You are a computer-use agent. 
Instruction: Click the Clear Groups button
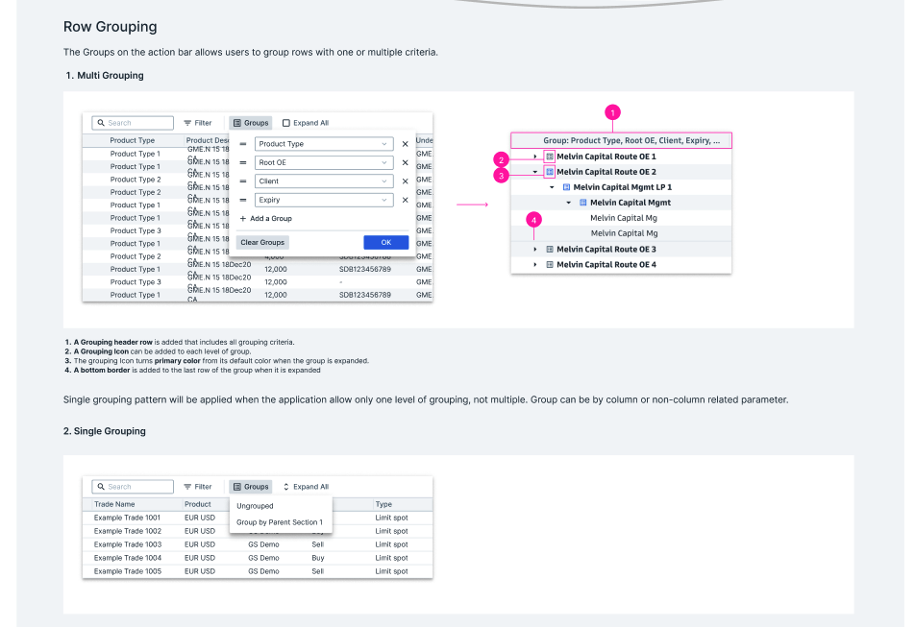pyautogui.click(x=262, y=242)
